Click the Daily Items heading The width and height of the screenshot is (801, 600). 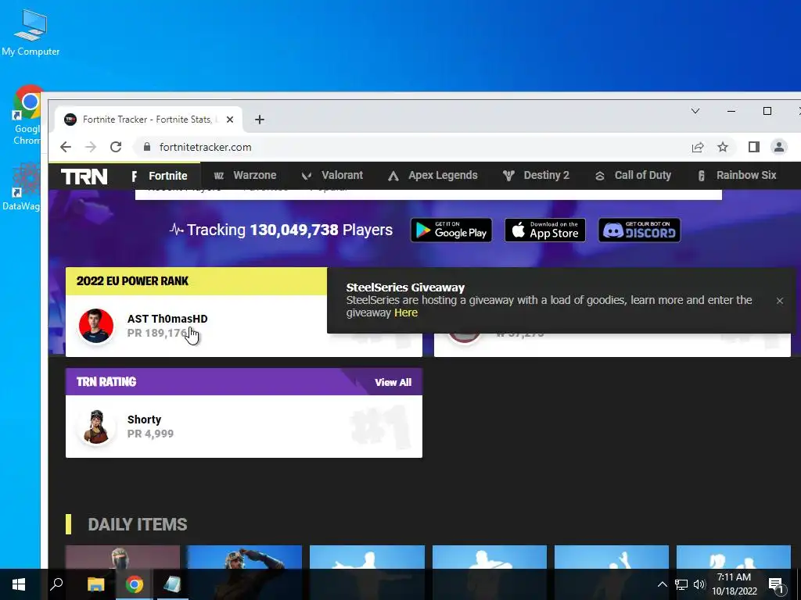point(138,524)
